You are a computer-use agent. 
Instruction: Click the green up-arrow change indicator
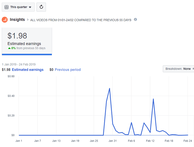(x=9, y=48)
